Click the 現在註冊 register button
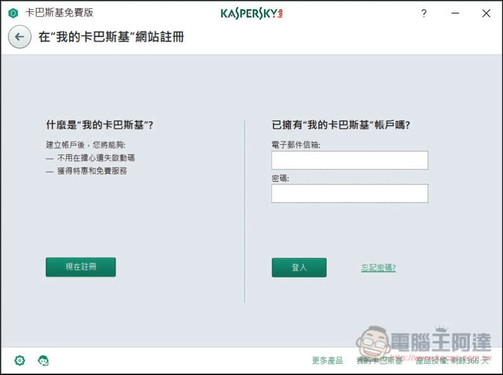 81,267
